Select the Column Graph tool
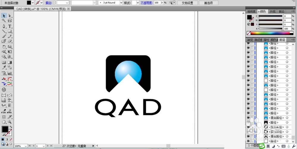The width and height of the screenshot is (297, 149). coord(10,73)
